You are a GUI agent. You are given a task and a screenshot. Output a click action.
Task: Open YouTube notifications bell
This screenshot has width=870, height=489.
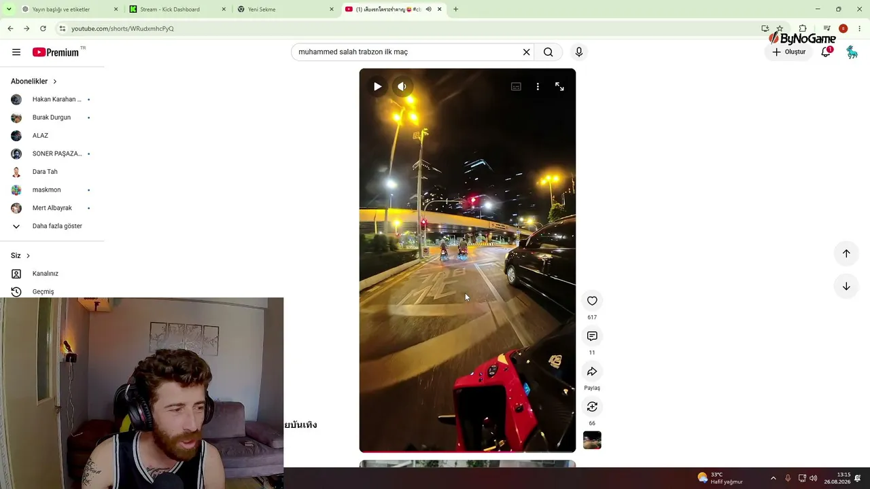pos(826,52)
